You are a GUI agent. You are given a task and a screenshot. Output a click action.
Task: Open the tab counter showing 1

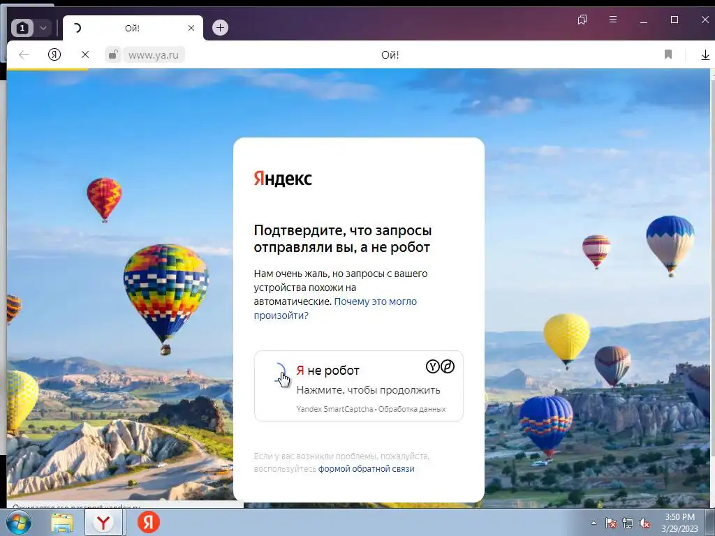point(22,28)
